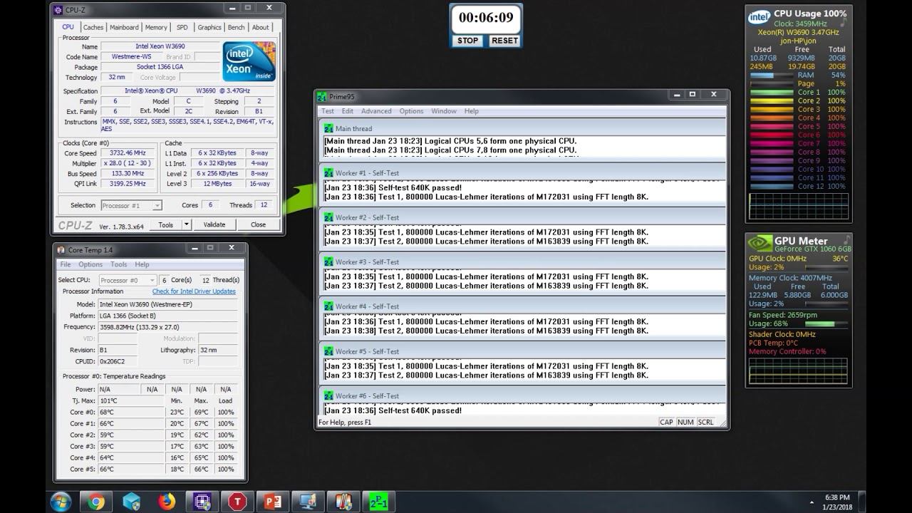Click the Intel Xeon inside logo in CPU-Z

point(249,61)
